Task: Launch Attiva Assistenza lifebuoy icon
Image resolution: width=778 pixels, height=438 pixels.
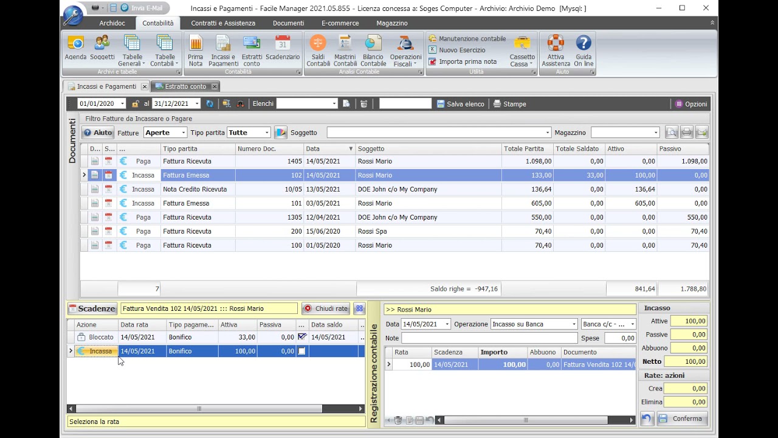Action: (556, 51)
